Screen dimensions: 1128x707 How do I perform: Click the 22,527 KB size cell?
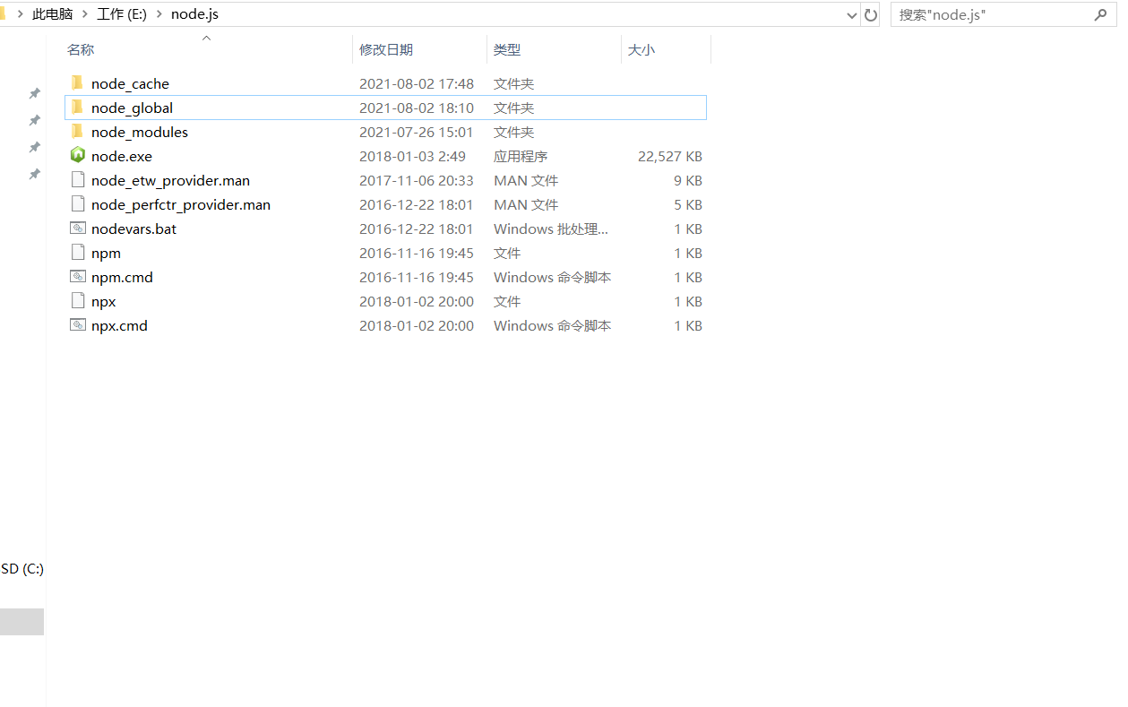coord(670,156)
